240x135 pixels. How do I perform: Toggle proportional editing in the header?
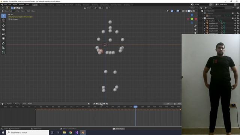107,8
